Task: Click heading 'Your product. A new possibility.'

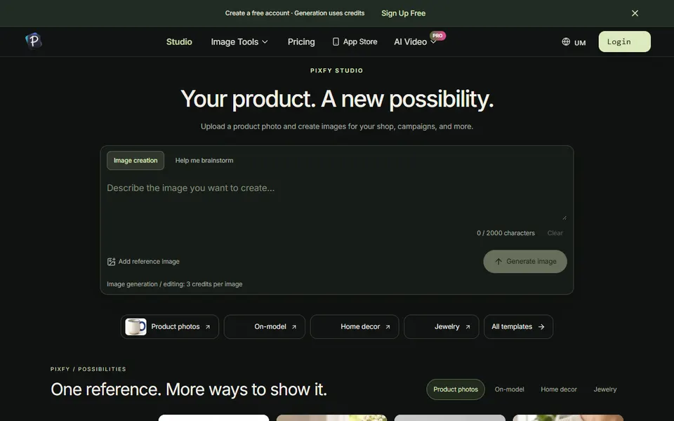Action: (x=337, y=99)
